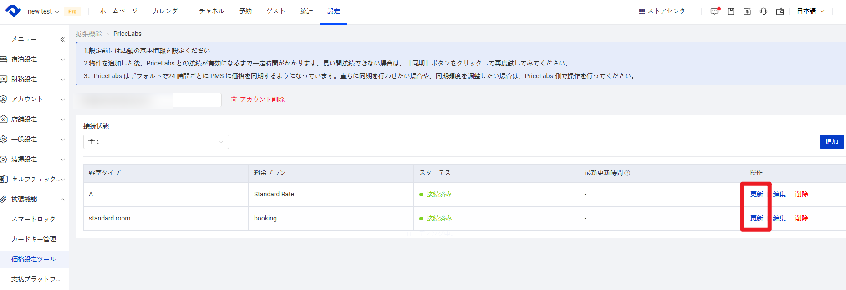Select the 設定 tab
Screen dimensions: 846x290
(x=334, y=11)
